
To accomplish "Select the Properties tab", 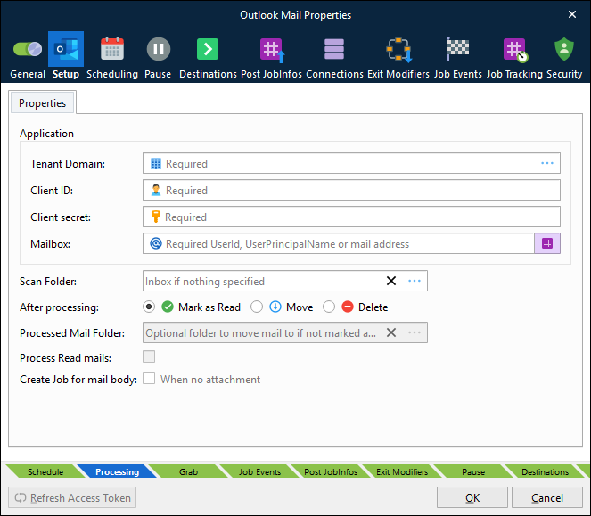I will 42,102.
